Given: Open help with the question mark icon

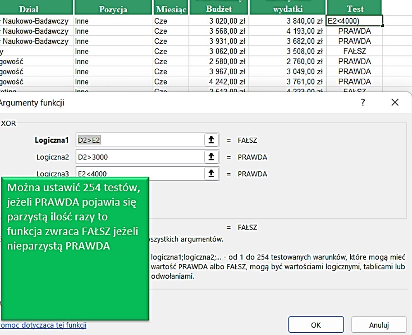Looking at the screenshot, I should click(x=363, y=102).
